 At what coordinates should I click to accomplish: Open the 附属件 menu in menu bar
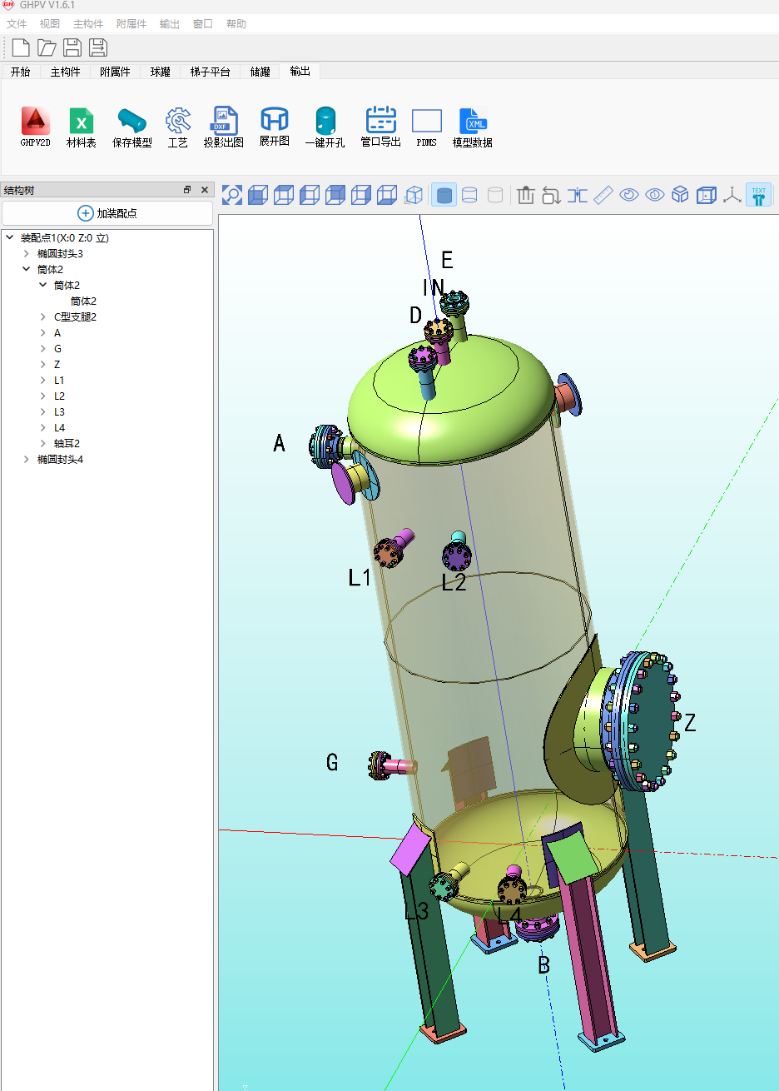pyautogui.click(x=131, y=24)
